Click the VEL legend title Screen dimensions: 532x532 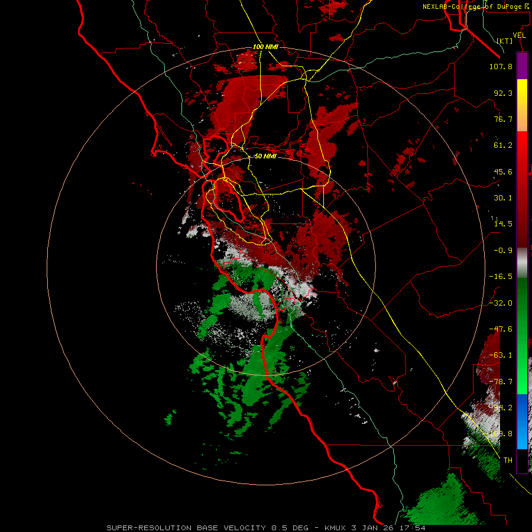click(x=519, y=35)
